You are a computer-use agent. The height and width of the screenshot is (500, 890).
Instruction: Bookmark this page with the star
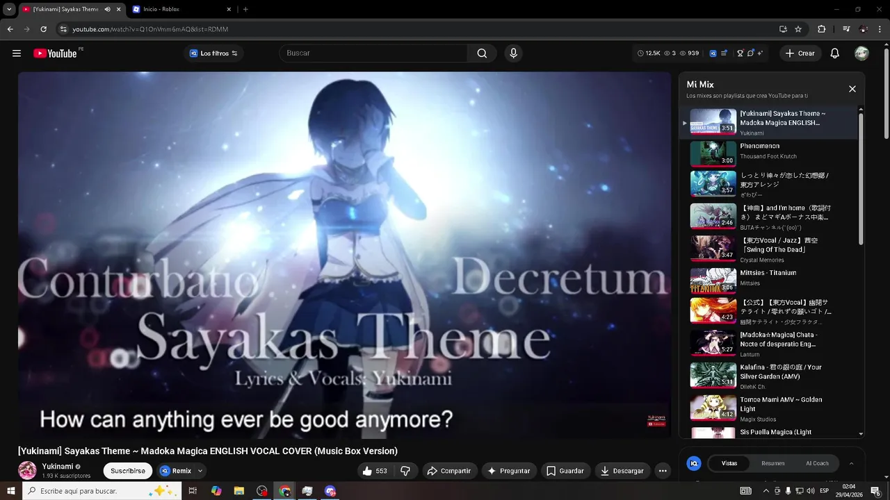point(798,29)
